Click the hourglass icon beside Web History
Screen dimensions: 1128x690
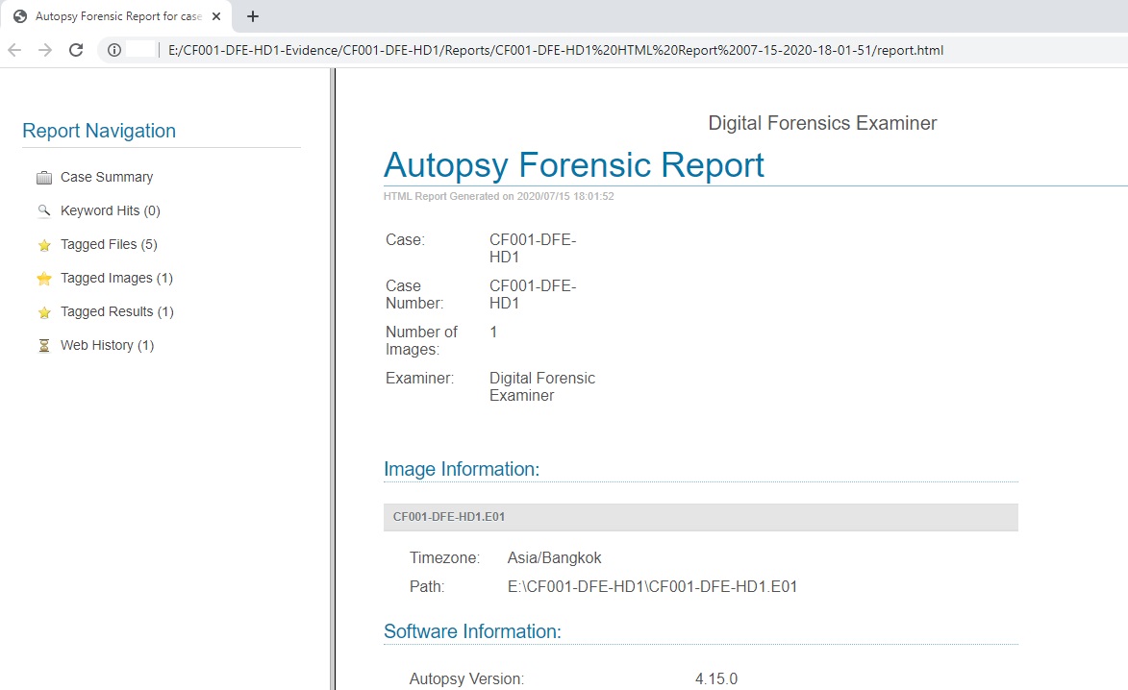point(44,345)
